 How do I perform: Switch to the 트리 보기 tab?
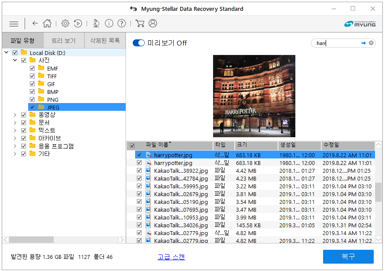[x=64, y=41]
